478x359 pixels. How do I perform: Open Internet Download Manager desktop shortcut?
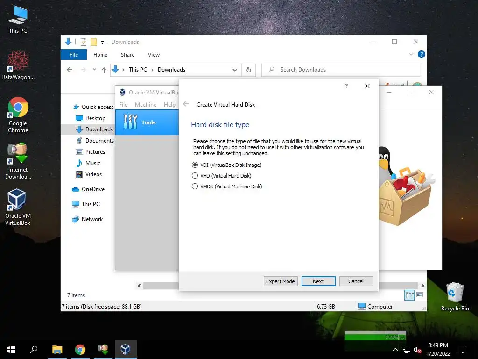click(18, 161)
